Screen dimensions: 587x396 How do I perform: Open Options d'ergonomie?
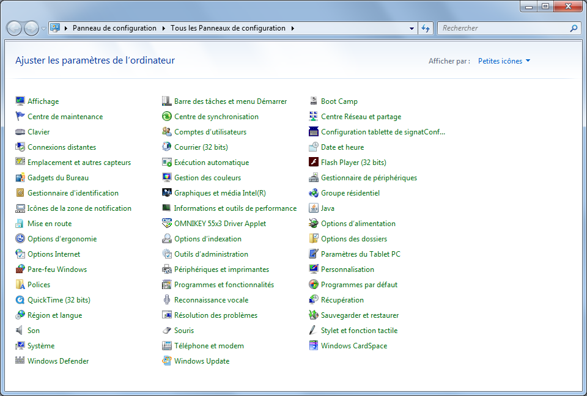click(62, 239)
